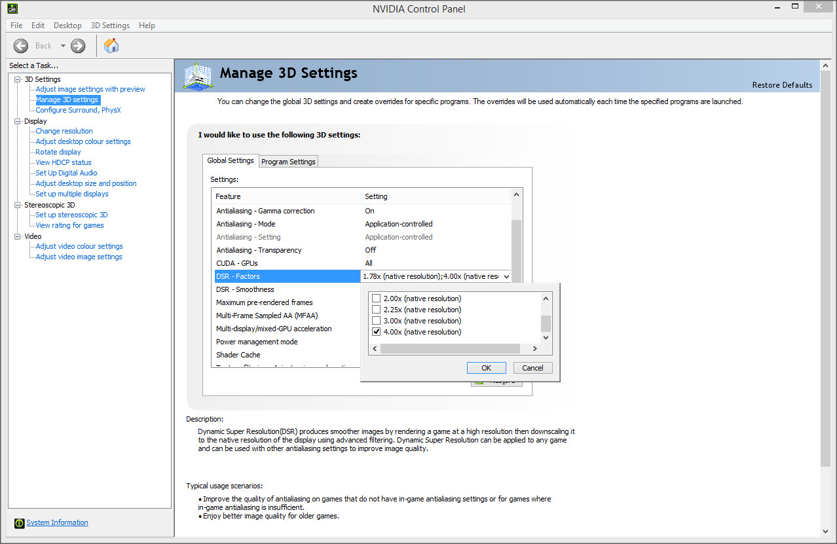Open the Edit menu
The width and height of the screenshot is (837, 544).
(38, 26)
